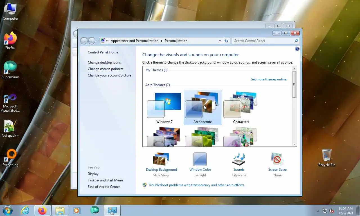Click Get more themes online
The height and width of the screenshot is (216, 360).
(268, 79)
